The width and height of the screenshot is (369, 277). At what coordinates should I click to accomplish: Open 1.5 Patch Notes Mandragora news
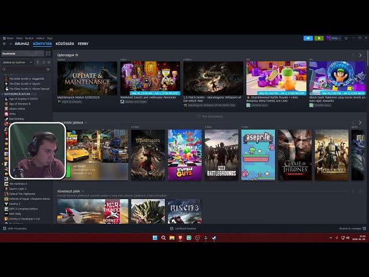point(213,78)
